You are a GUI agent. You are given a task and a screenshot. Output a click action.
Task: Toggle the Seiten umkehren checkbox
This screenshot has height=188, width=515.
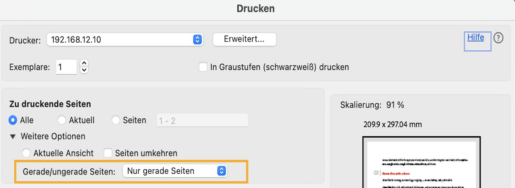[x=108, y=153]
